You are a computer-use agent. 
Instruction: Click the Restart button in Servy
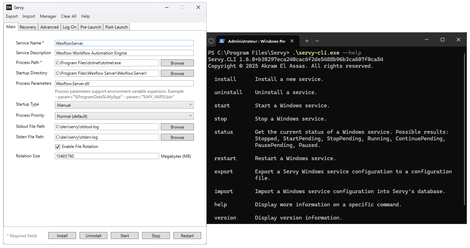click(187, 235)
